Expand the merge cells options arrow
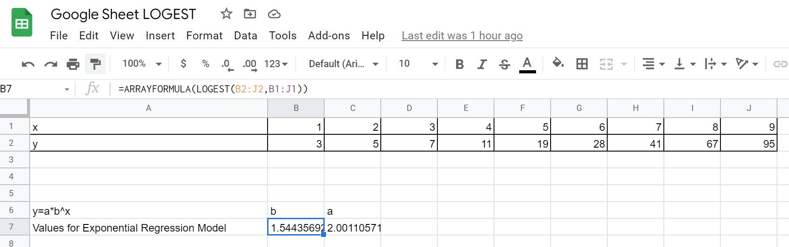789x247 pixels. (x=624, y=64)
